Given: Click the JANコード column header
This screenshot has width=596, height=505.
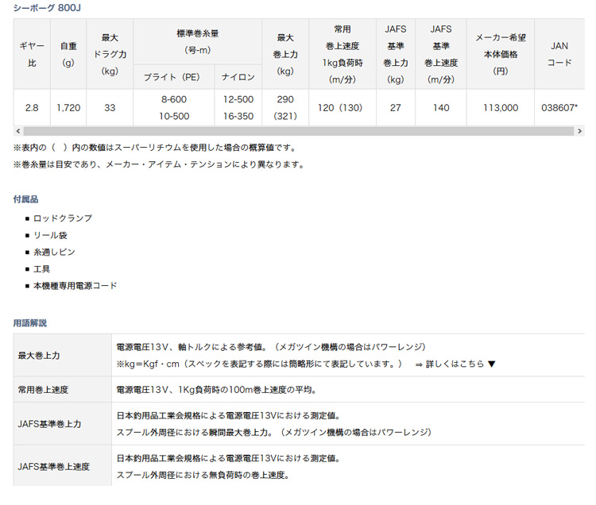Looking at the screenshot, I should pyautogui.click(x=559, y=54).
